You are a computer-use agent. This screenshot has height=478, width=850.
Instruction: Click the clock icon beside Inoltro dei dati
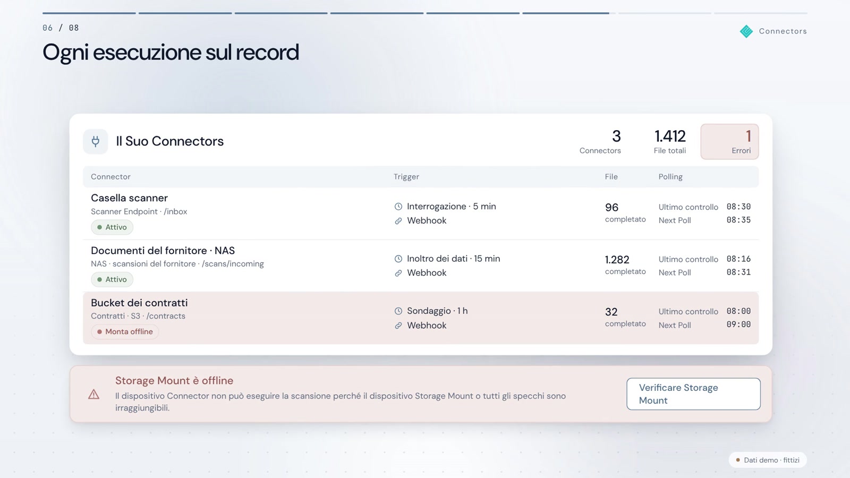[x=398, y=259]
